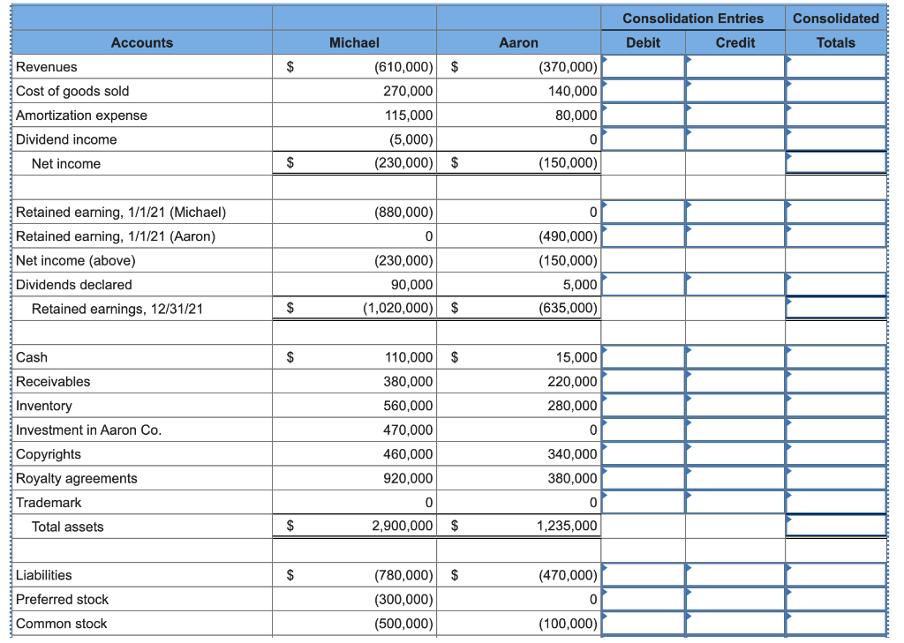Click Inventory credit cell

coord(735,405)
